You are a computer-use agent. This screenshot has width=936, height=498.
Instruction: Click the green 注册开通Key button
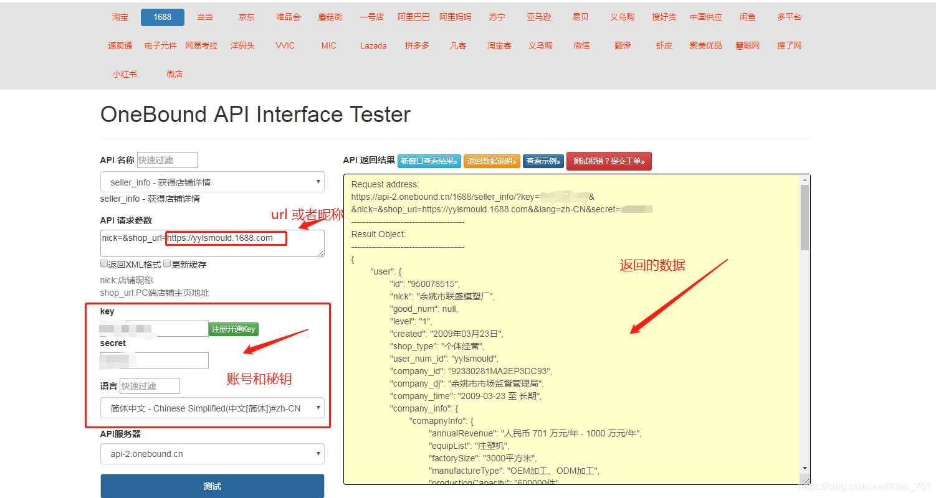[234, 329]
